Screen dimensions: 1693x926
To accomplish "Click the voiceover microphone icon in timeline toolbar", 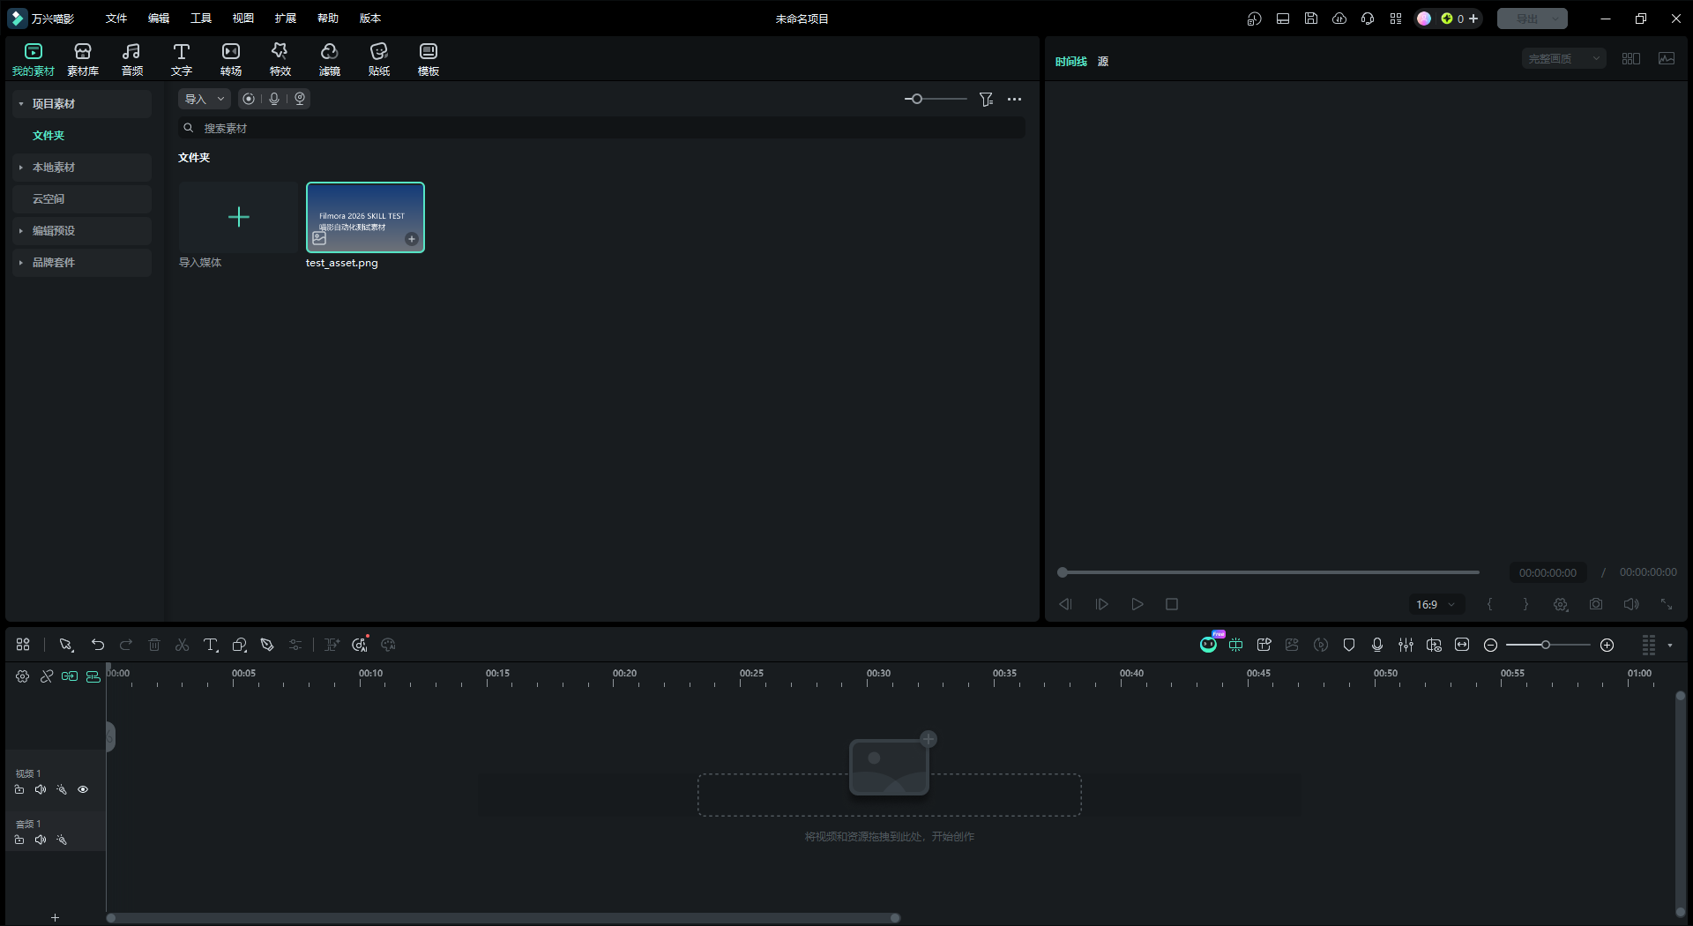I will tap(1377, 646).
